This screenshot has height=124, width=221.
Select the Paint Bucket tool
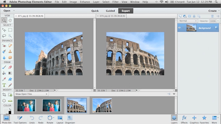point(4,73)
